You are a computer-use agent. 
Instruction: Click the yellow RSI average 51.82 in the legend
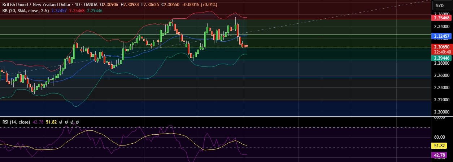52,122
